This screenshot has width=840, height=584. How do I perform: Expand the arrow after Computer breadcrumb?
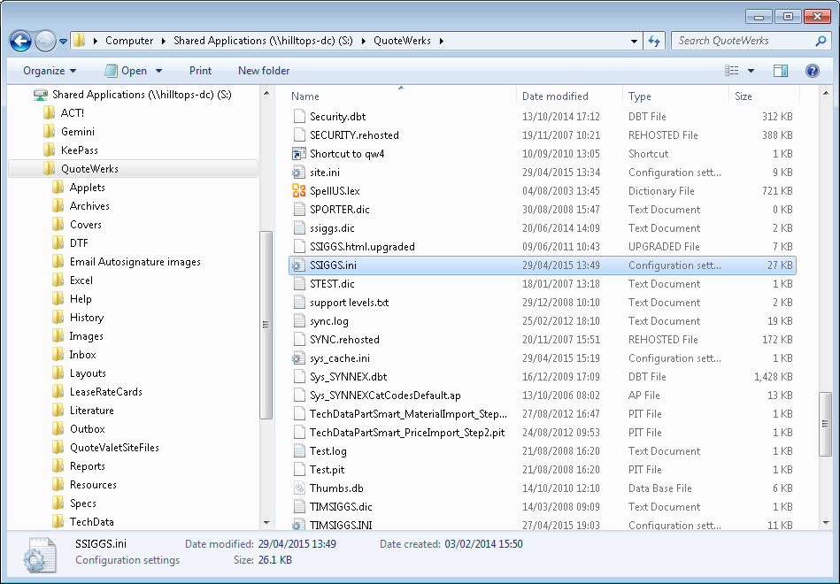coord(164,41)
